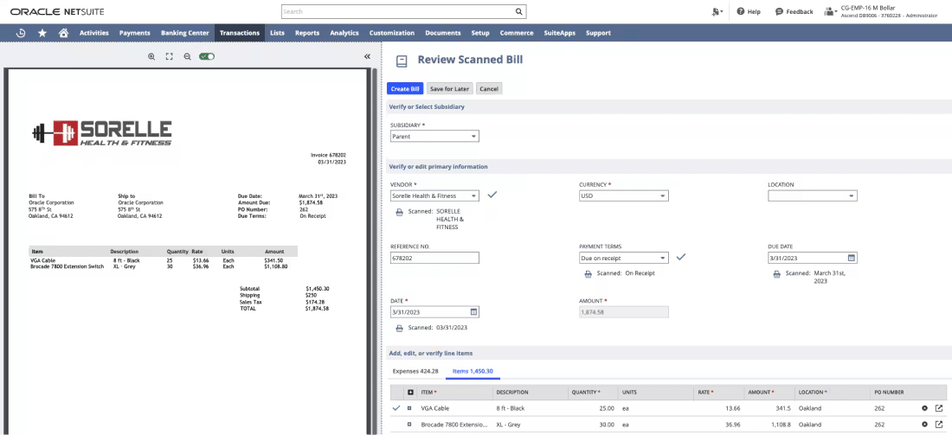Open the Vendor dropdown
Screen dimensions: 952x435
[434, 196]
